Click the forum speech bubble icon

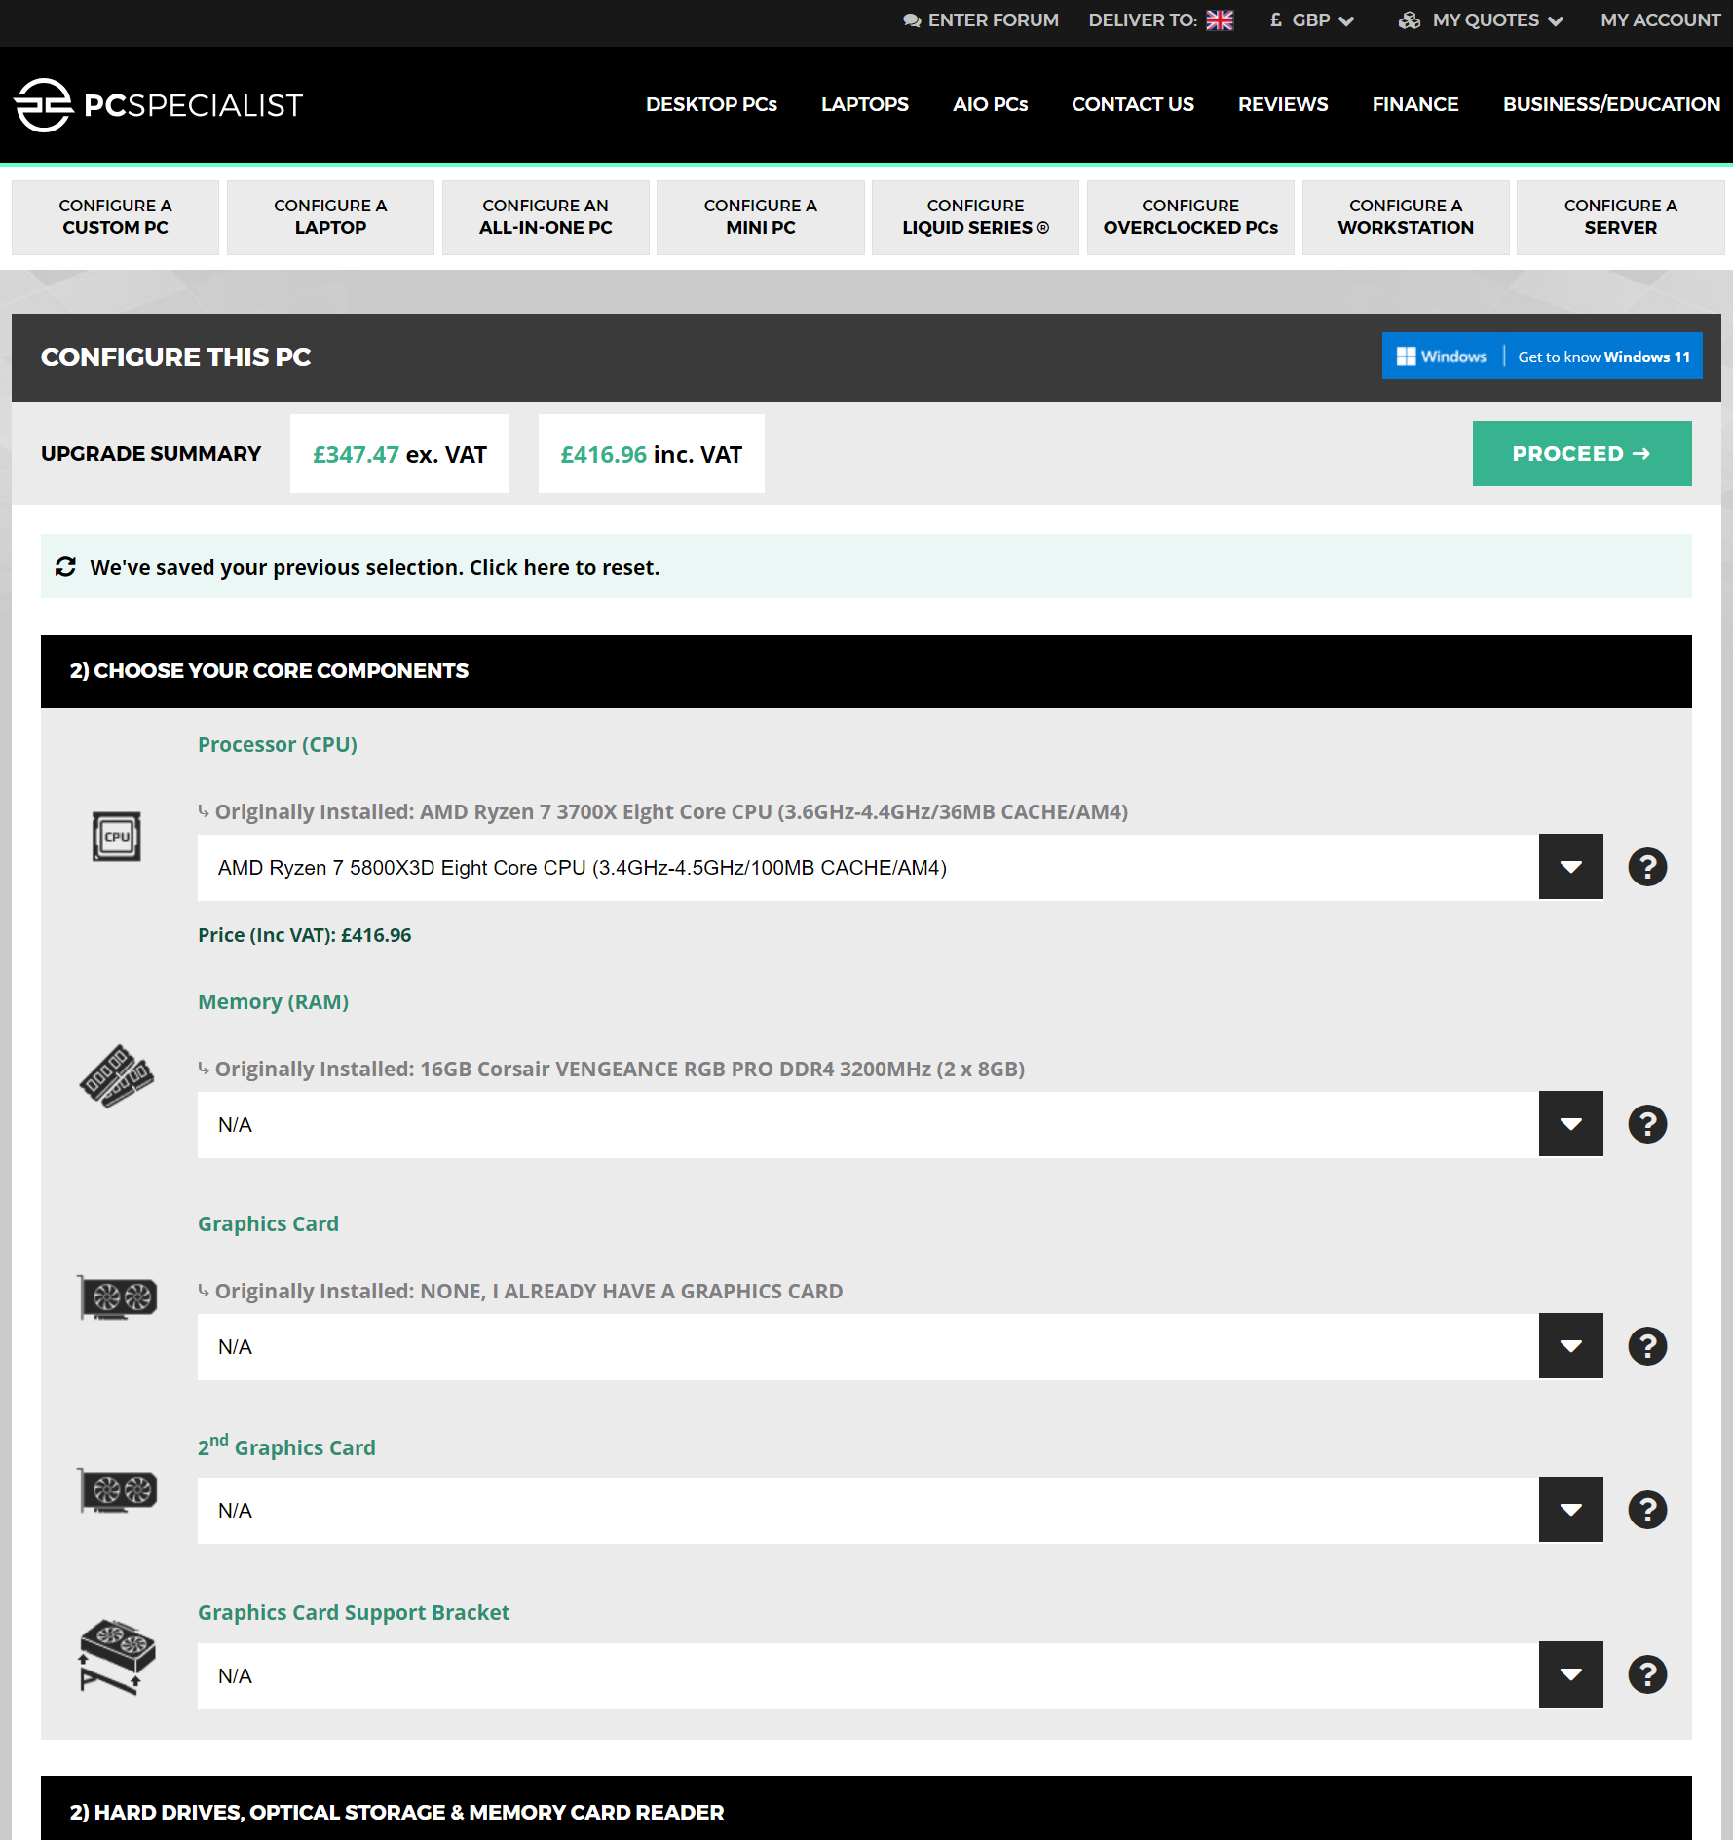pos(912,20)
